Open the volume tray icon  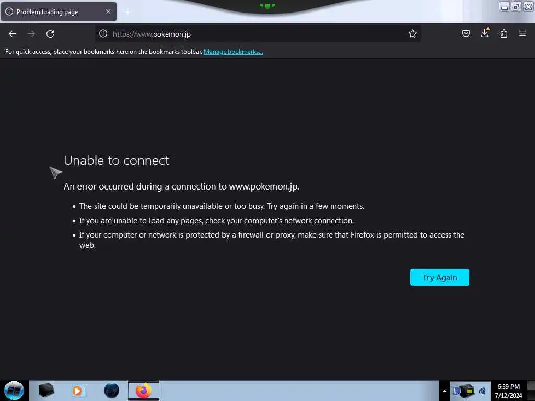point(482,391)
